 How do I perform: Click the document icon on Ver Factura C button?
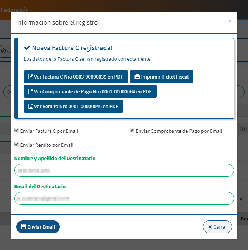[31, 77]
